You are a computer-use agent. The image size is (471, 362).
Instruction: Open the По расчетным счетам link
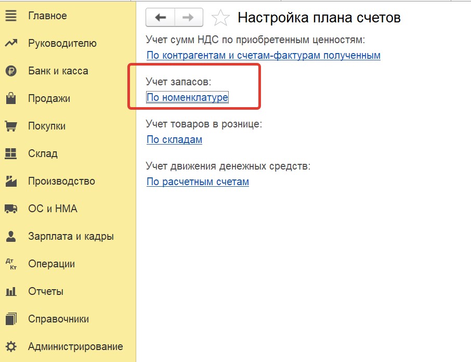coord(198,182)
